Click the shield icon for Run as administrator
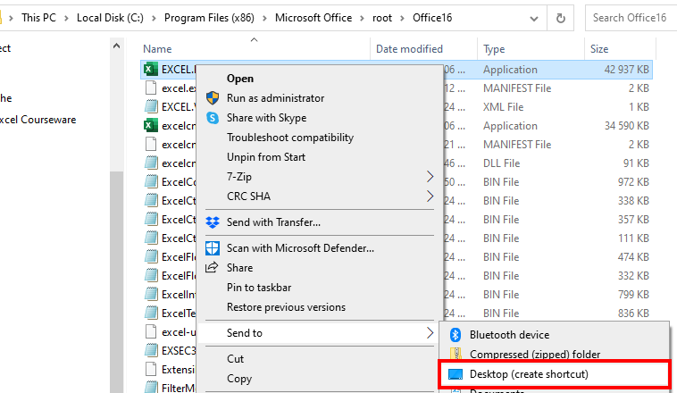The image size is (677, 393). point(213,98)
